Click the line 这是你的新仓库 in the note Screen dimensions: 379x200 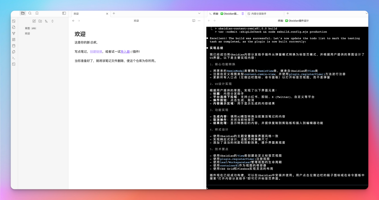pos(86,43)
